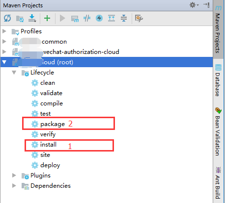Click the Expand All tree icon
This screenshot has width=225, height=203.
click(x=112, y=18)
